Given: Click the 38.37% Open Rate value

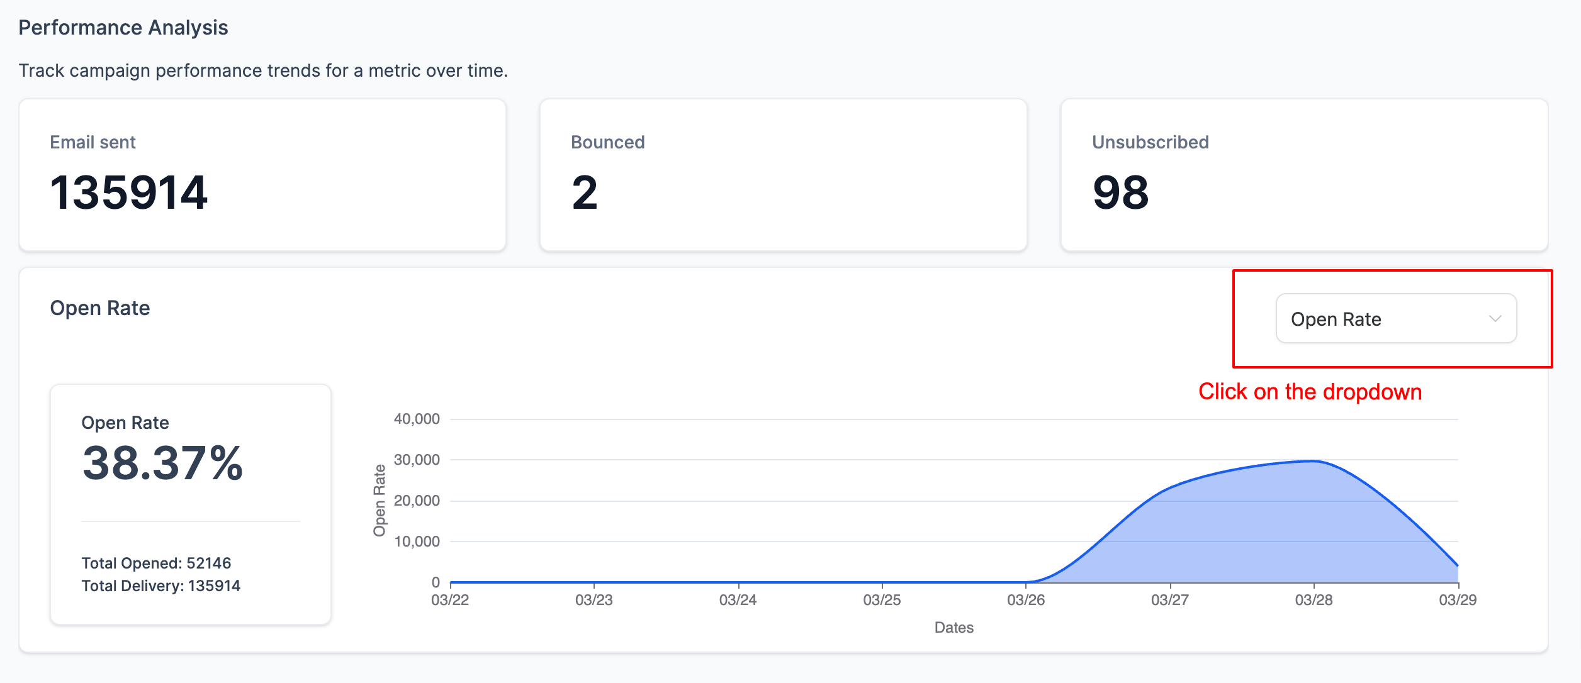Looking at the screenshot, I should (x=162, y=464).
